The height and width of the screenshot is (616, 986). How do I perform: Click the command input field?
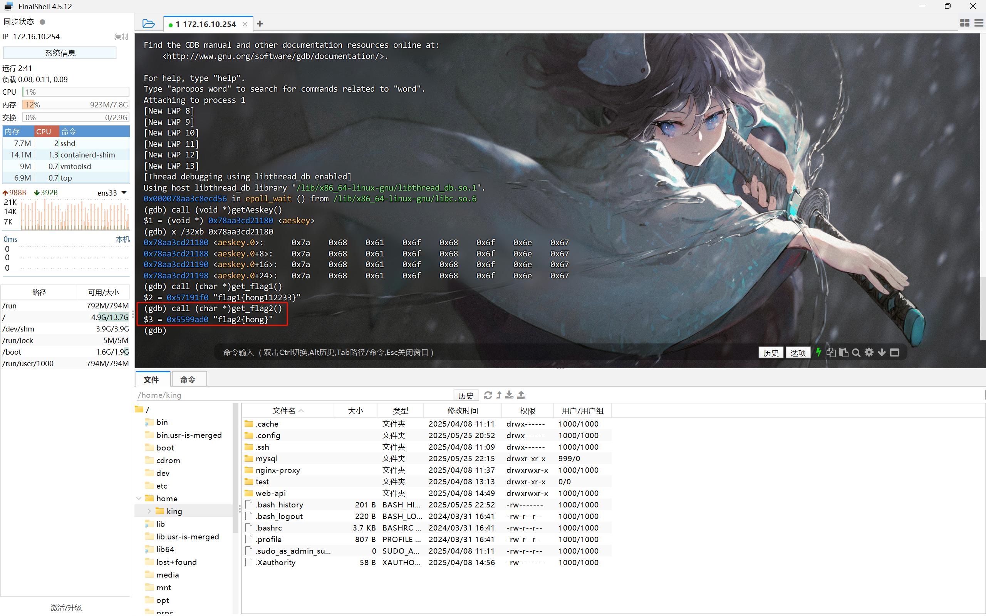click(485, 352)
